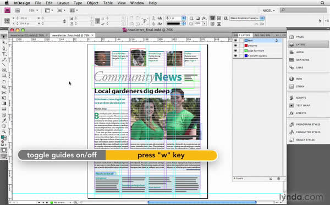The width and height of the screenshot is (330, 205).
Task: Select the Scissors tool
Action: click(4, 93)
